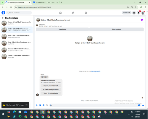Viewport: 148px width, 119px height.
Task: Open the Windows notification center icon
Action: pyautogui.click(x=144, y=114)
